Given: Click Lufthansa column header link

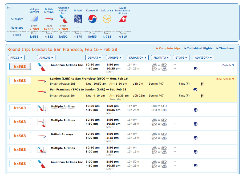Looking at the screenshot, I should click(x=107, y=11).
